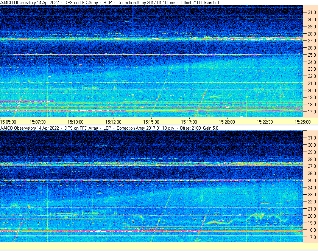Click the 30.0 frequency label in RCP panel

[x=312, y=19]
